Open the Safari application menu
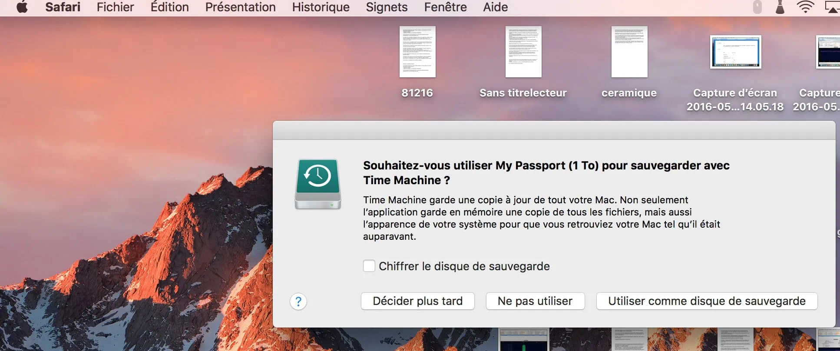840x351 pixels. point(63,7)
